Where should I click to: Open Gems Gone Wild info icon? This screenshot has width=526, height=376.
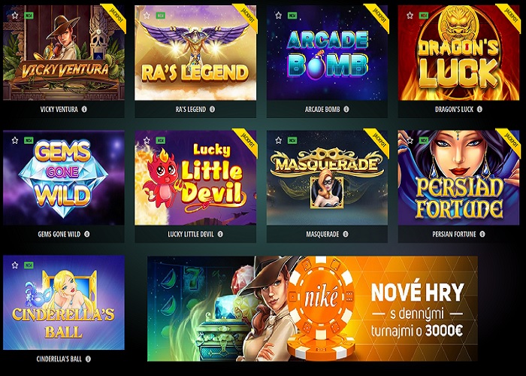tap(86, 234)
